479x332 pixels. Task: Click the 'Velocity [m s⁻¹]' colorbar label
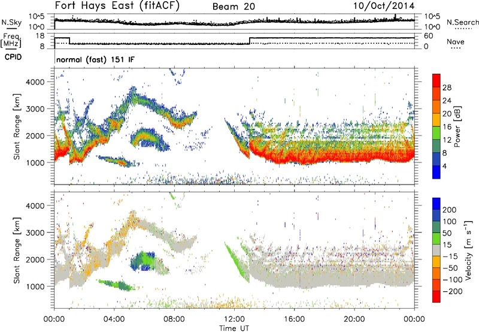(468, 250)
